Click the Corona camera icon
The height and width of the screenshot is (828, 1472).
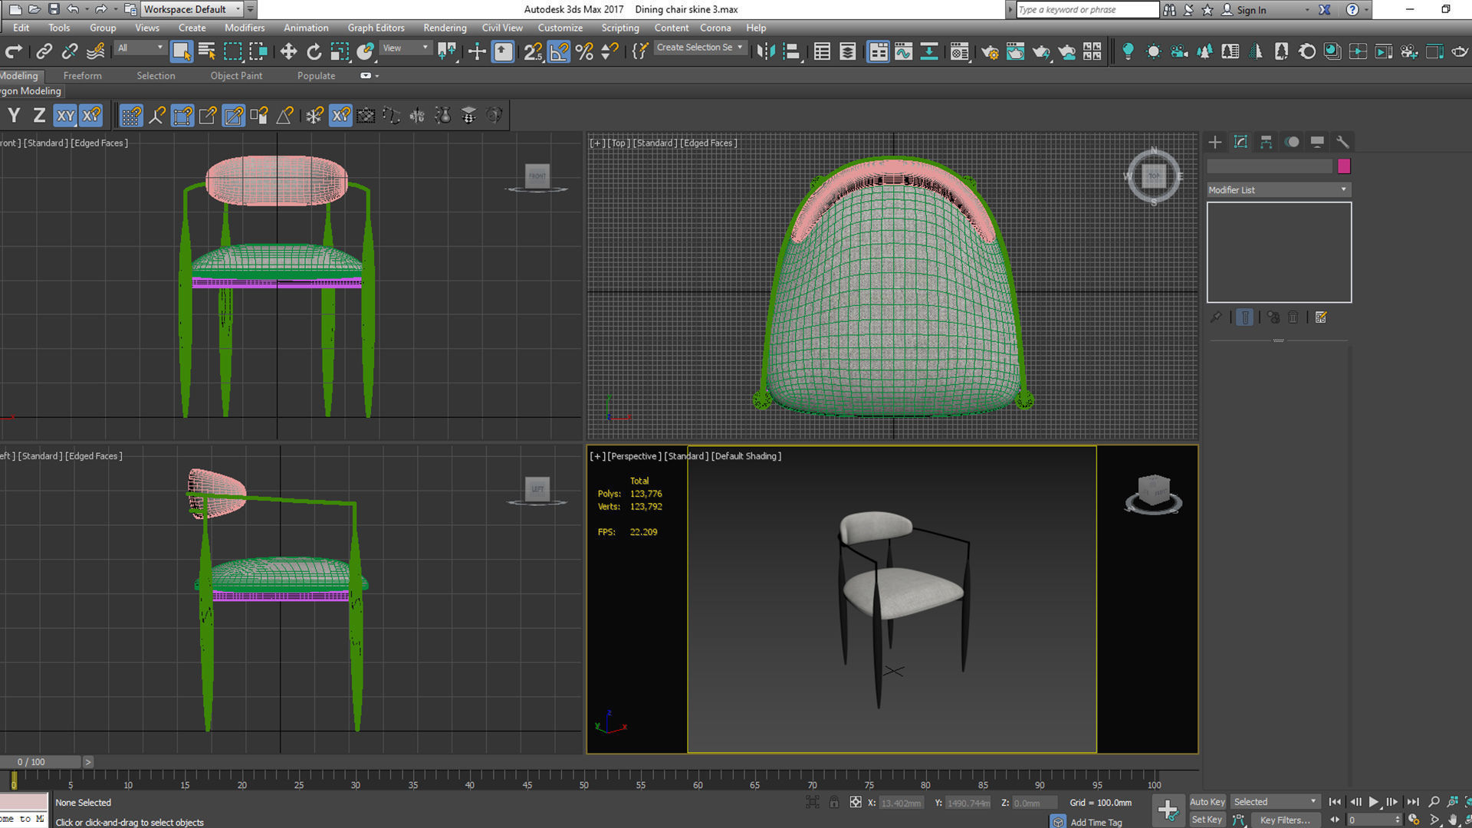pos(1179,51)
